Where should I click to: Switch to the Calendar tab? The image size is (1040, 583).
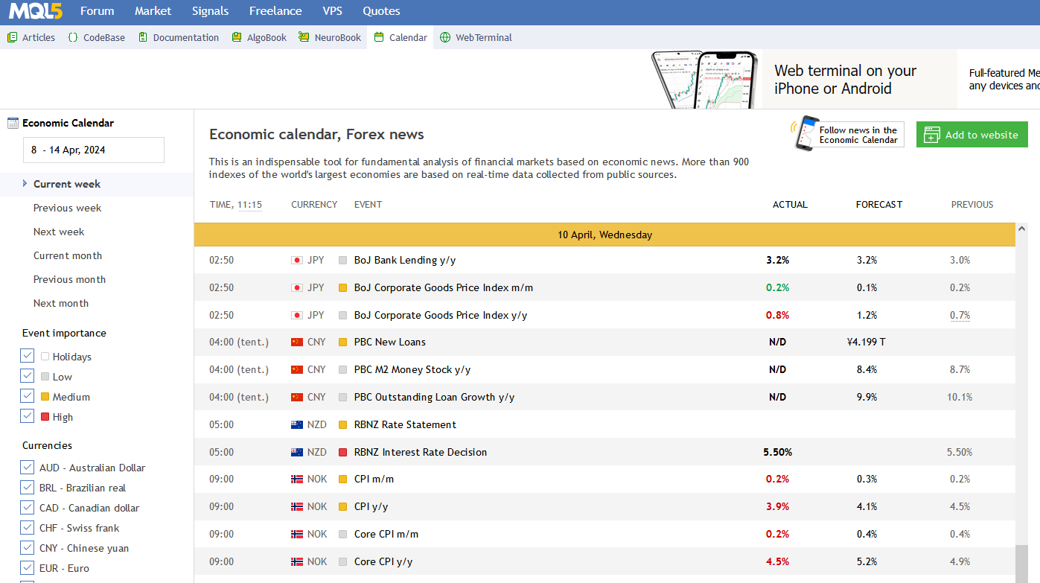[407, 37]
